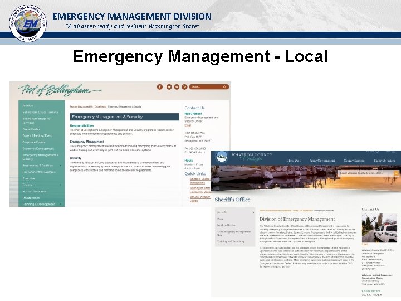Click the Email link under sheriff photo

(365, 245)
